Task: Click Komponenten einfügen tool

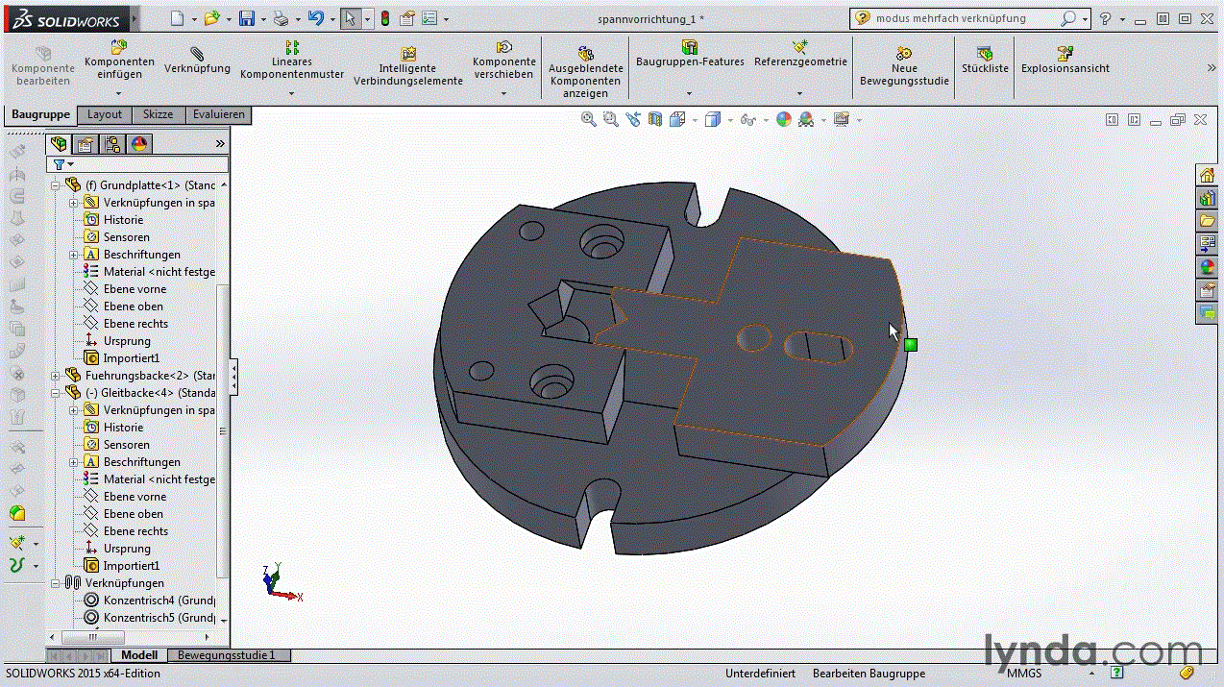Action: coord(119,60)
